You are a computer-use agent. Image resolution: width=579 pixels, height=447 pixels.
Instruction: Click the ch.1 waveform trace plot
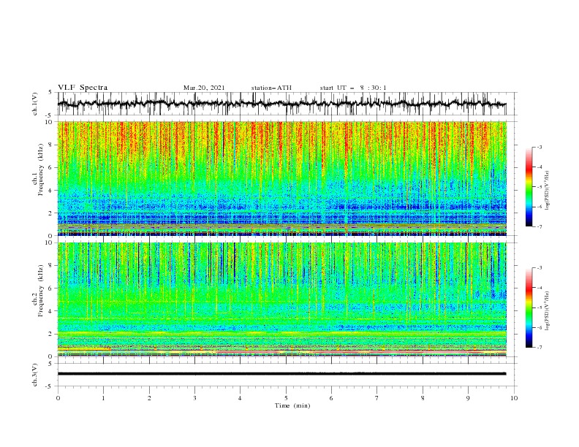(x=281, y=104)
